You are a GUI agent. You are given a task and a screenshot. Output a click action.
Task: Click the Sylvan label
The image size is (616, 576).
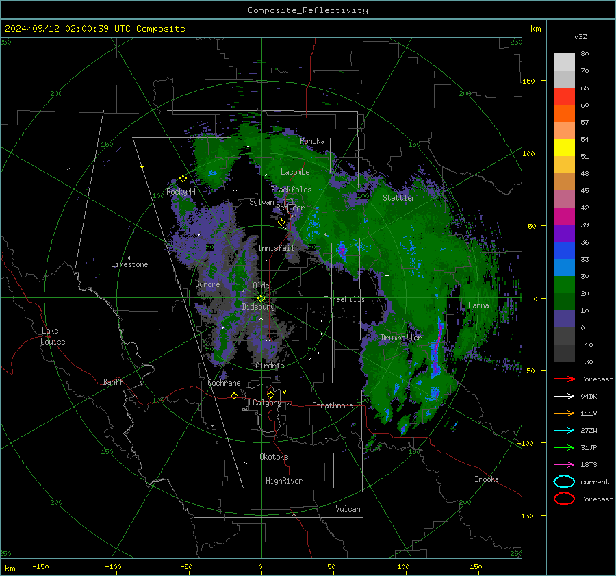pyautogui.click(x=261, y=202)
